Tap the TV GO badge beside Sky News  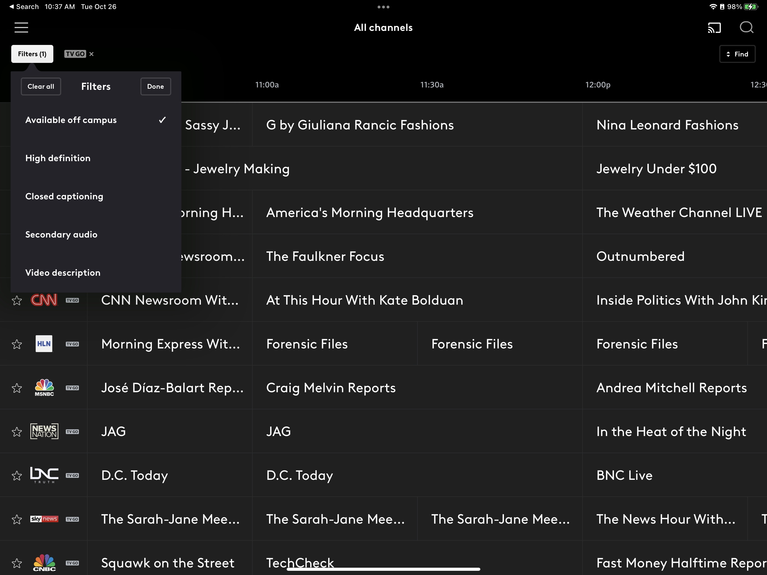pos(72,519)
